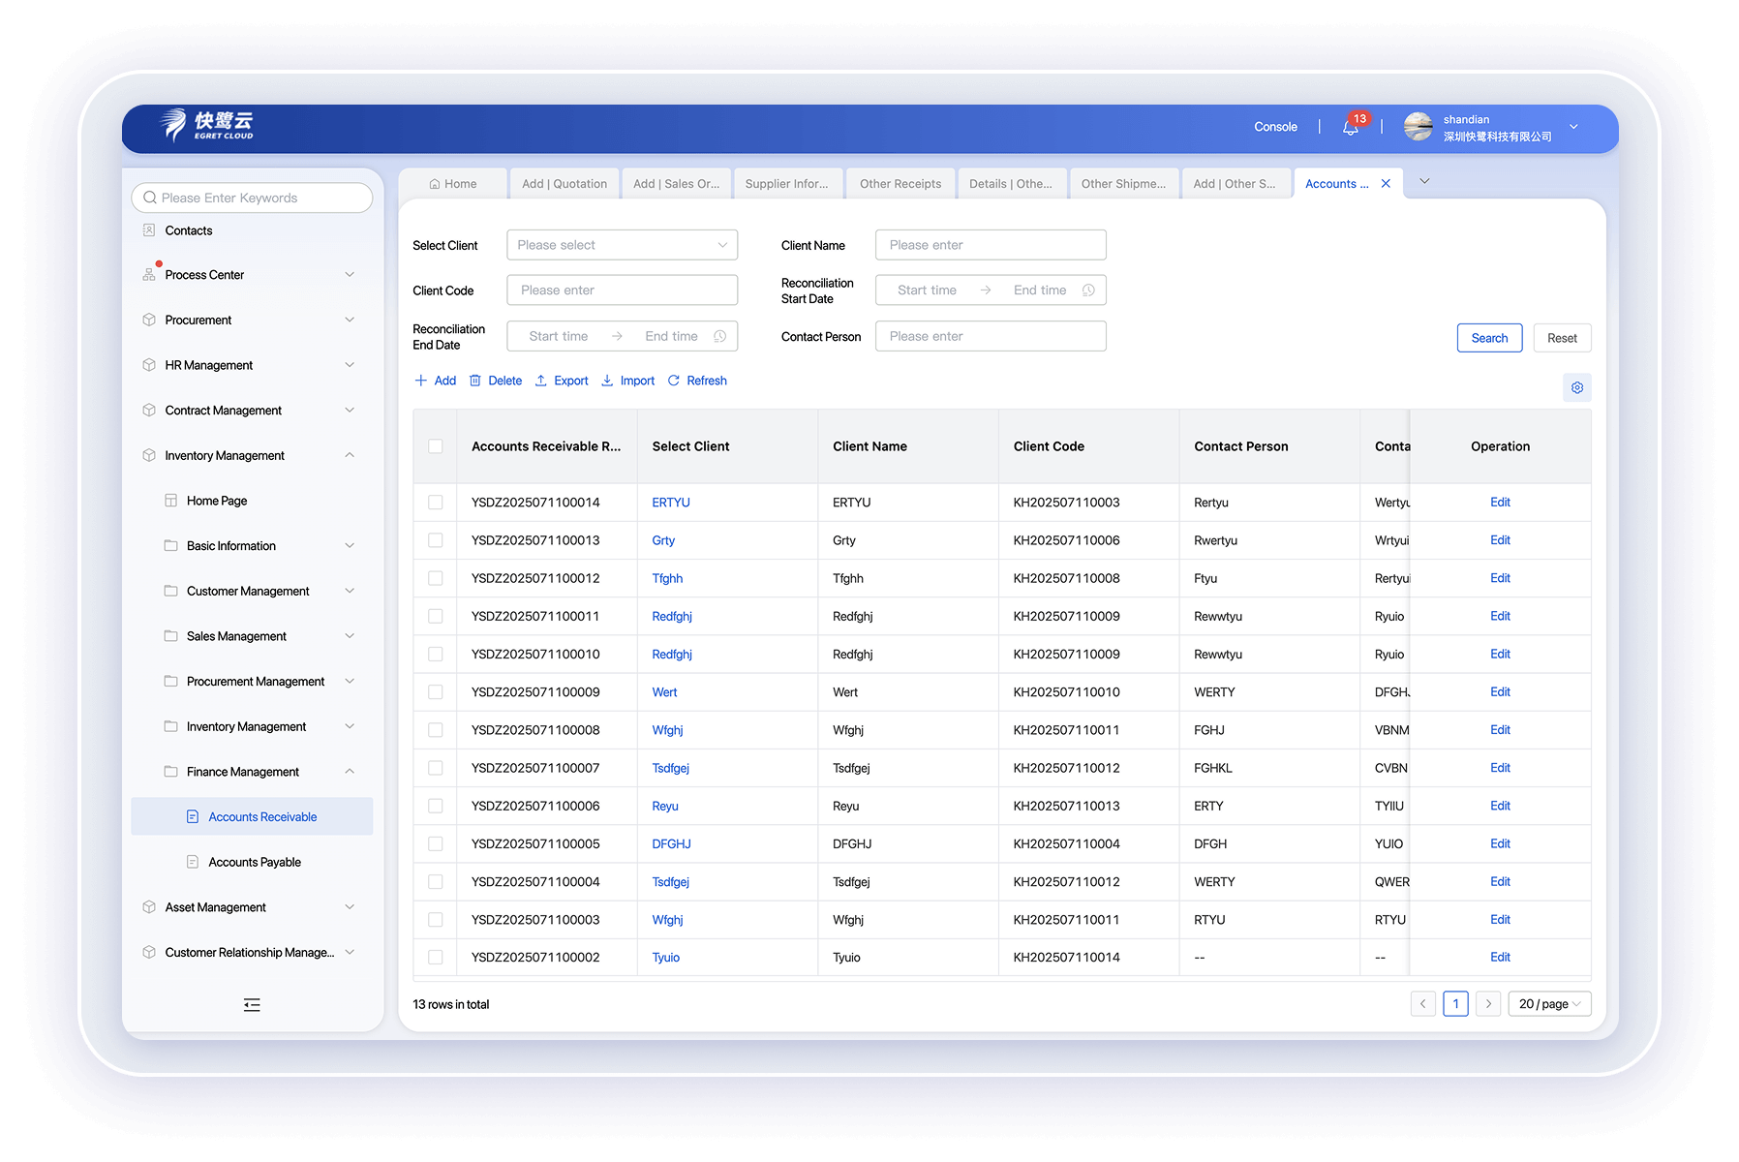1739x1162 pixels.
Task: Click the Delete trash icon
Action: (475, 381)
